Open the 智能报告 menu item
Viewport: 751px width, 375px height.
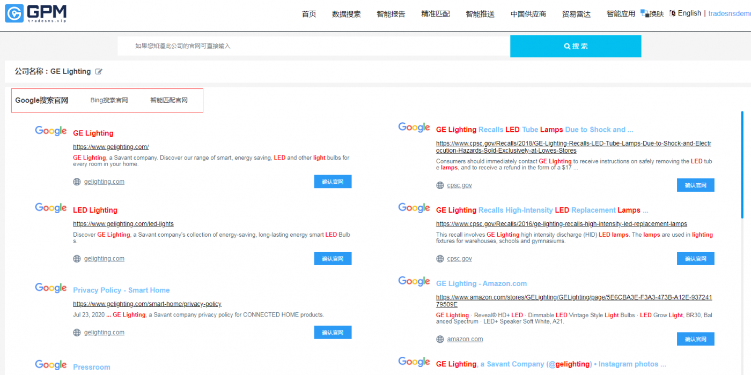tap(391, 14)
